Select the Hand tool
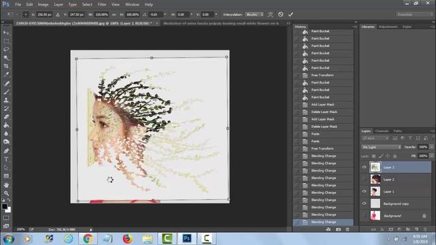Viewport: 436px width, 245px height. (x=6, y=184)
